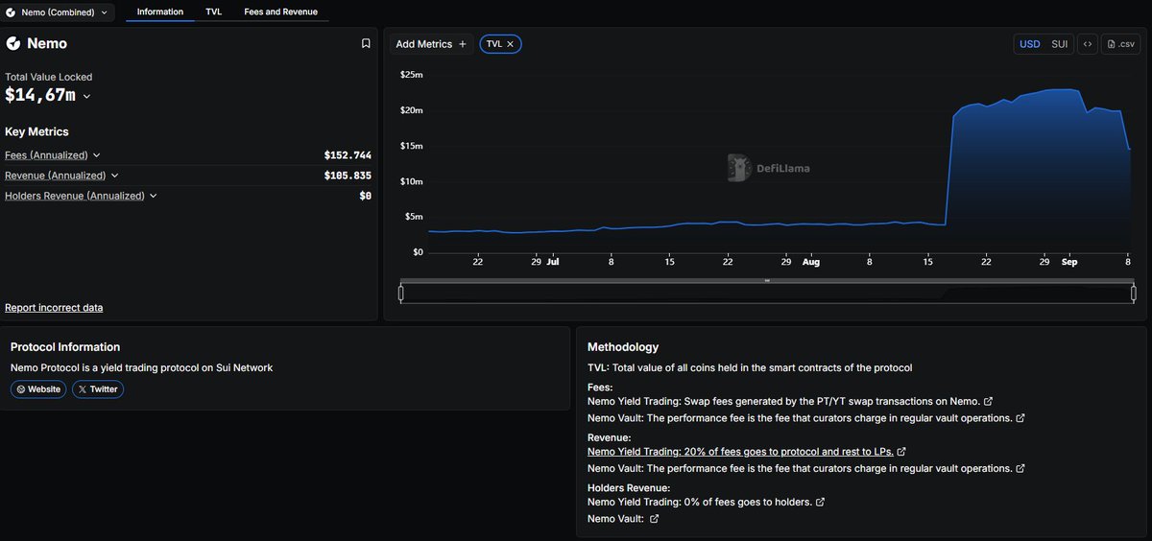The height and width of the screenshot is (541, 1152).
Task: Click the Sep label on chart x-axis
Action: click(x=1069, y=261)
